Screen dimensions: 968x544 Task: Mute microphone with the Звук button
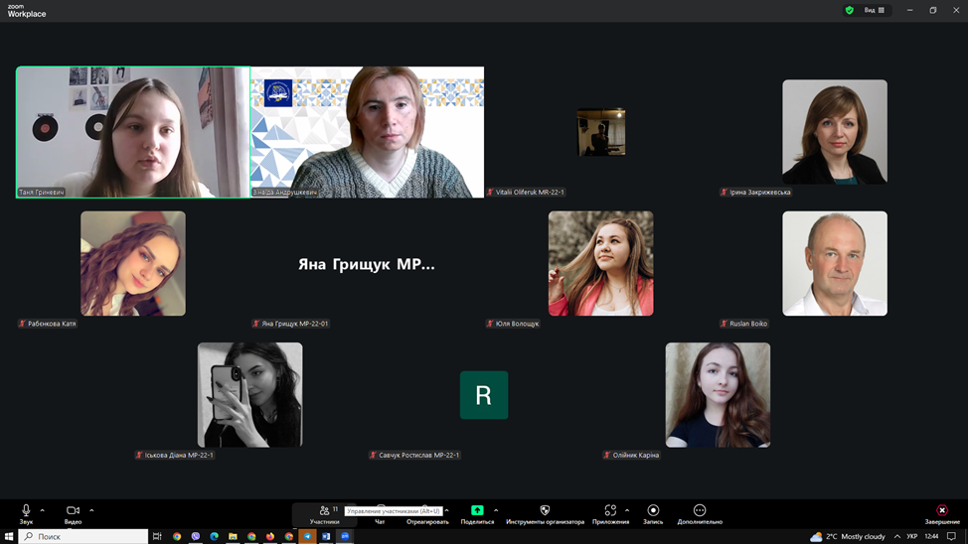tap(26, 511)
